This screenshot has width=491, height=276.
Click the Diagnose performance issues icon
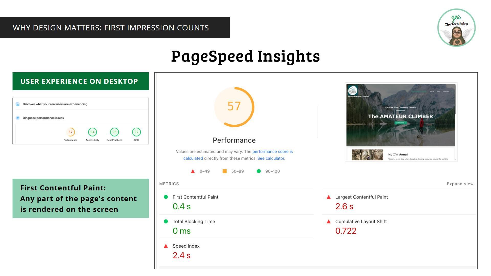[x=18, y=118]
